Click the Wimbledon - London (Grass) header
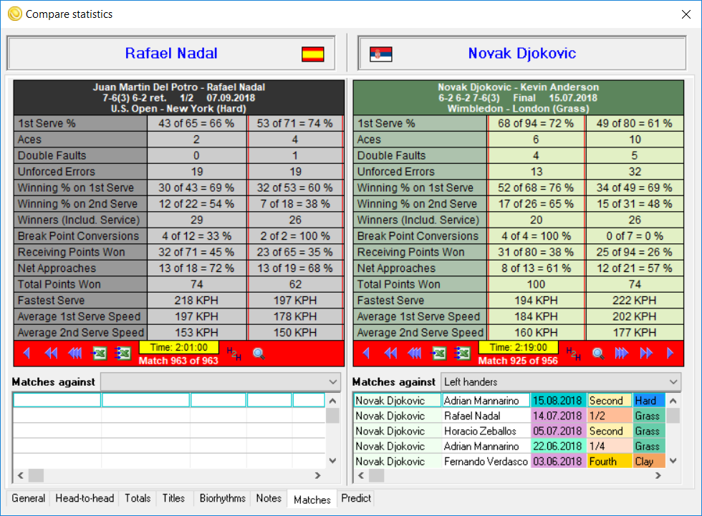This screenshot has height=516, width=702. click(x=519, y=109)
